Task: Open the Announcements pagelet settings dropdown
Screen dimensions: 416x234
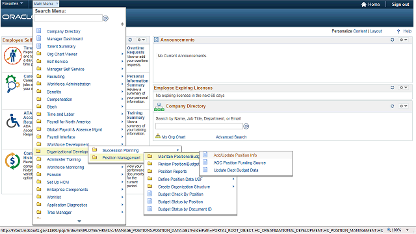Action: point(404,40)
